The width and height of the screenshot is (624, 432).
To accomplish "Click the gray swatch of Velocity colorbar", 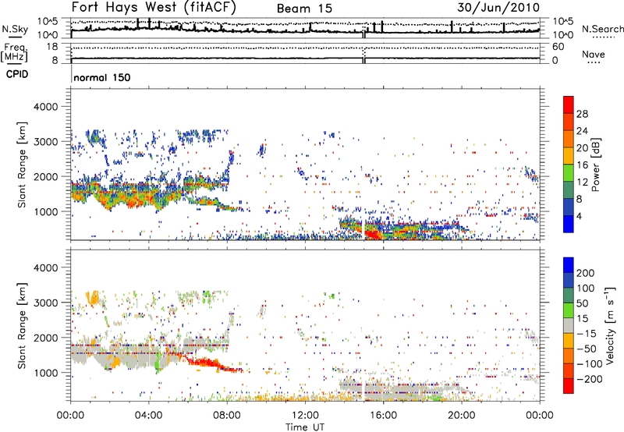I will coord(569,325).
